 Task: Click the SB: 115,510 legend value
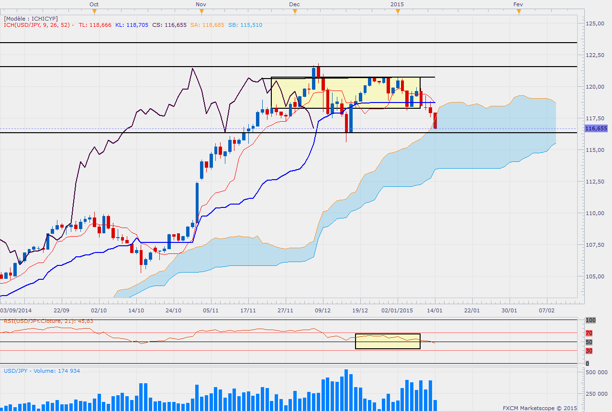pos(245,25)
